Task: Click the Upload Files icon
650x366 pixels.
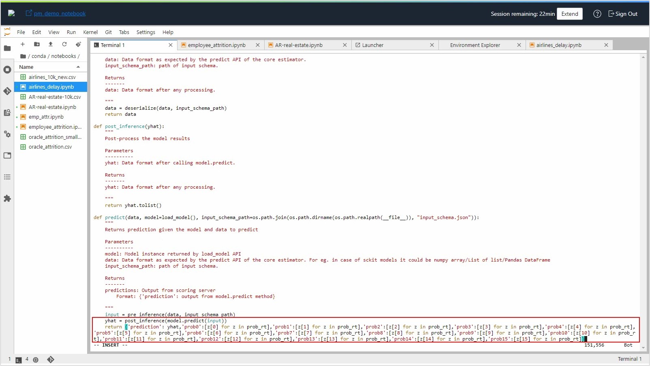Action: tap(51, 44)
